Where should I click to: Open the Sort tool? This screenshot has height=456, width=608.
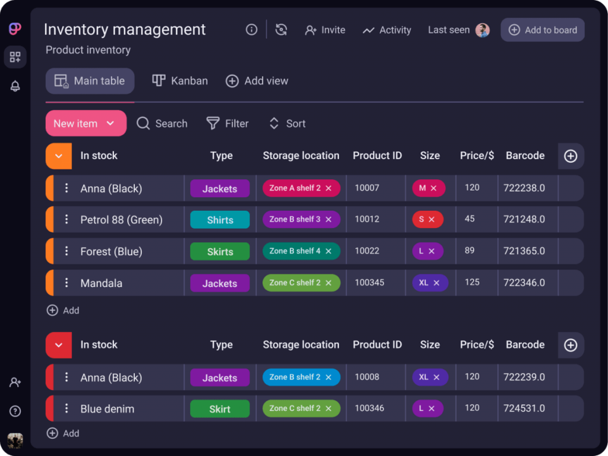pos(287,123)
